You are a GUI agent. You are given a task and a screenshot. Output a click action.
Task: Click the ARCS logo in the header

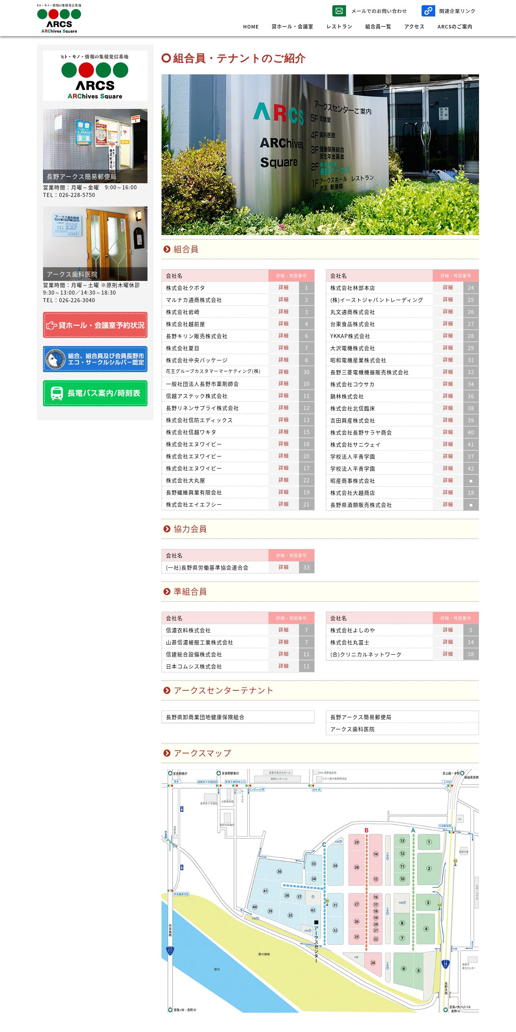[x=59, y=18]
